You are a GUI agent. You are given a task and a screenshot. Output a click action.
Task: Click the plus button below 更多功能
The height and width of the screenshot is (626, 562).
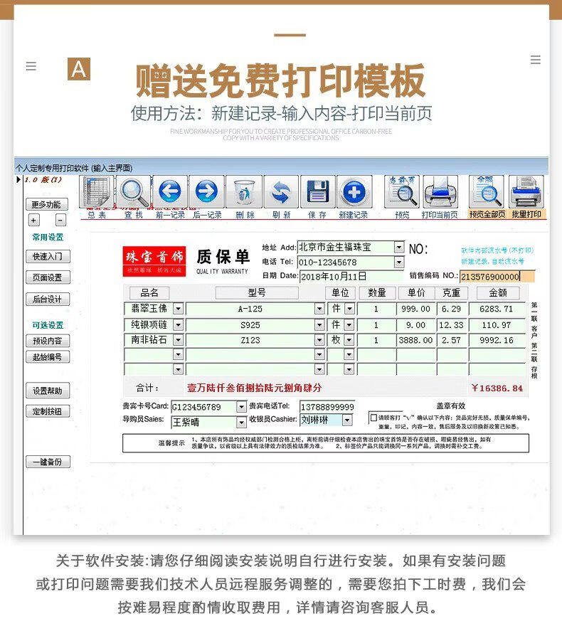[33, 221]
